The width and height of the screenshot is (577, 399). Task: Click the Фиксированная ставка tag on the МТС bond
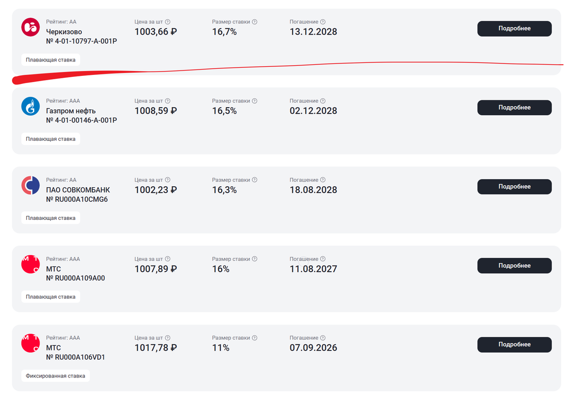[55, 376]
